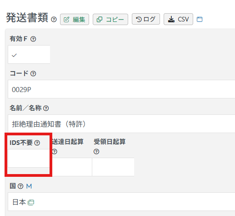Toggle the IDS不要 checkbox field
Image resolution: width=235 pixels, height=216 pixels.
click(29, 158)
